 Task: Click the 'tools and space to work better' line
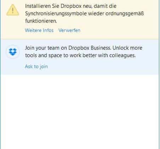coord(80,55)
